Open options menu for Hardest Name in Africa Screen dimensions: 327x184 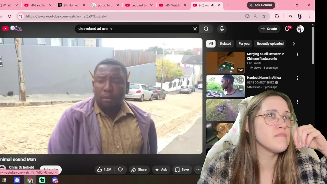[297, 78]
